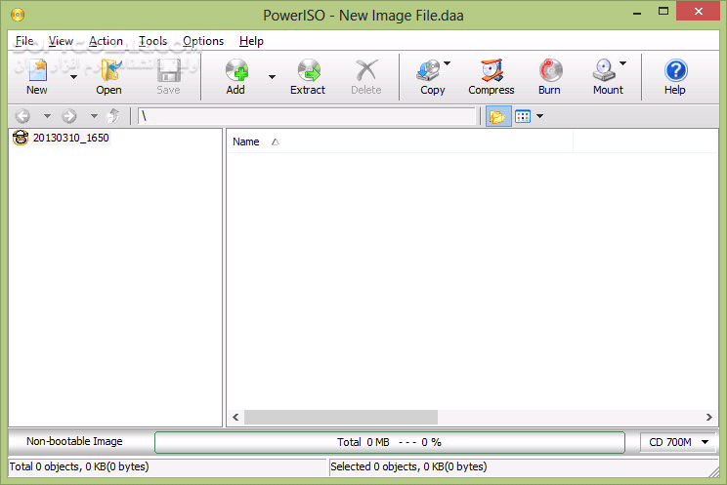Open the Back history dropdown arrow
This screenshot has width=727, height=485.
point(47,116)
